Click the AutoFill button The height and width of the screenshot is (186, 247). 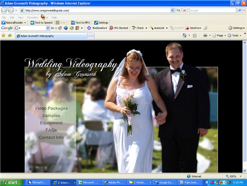tap(177, 28)
